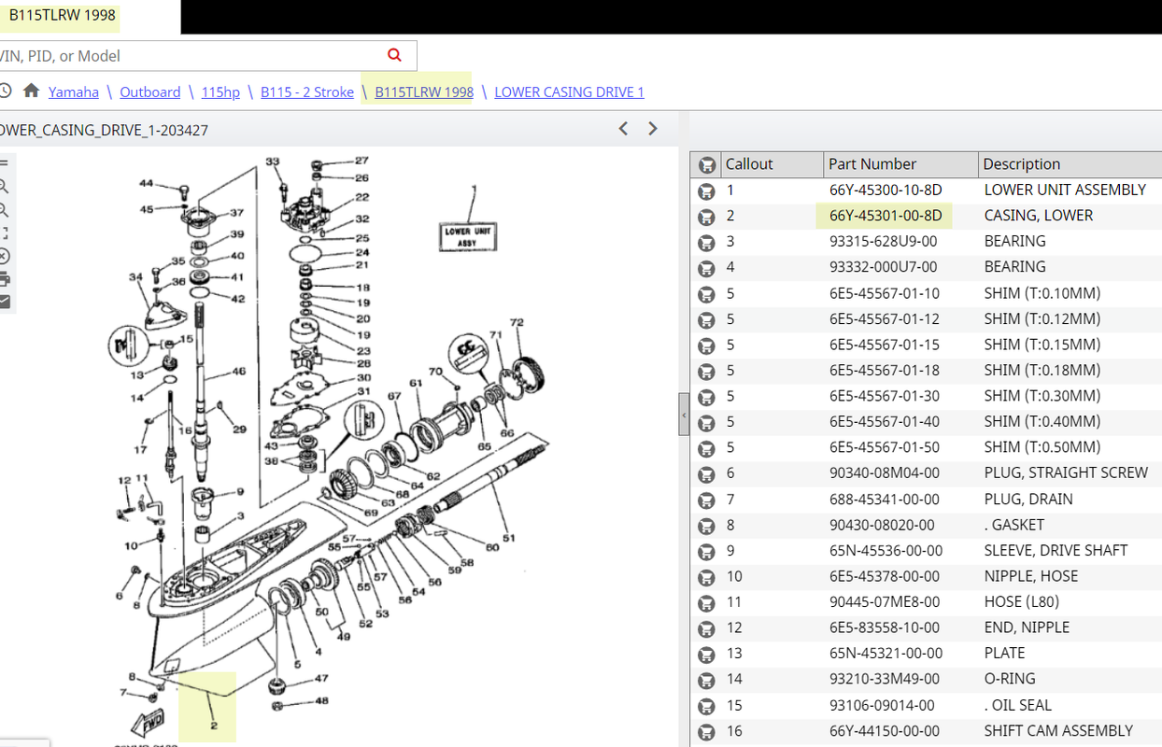The image size is (1162, 747).
Task: Click the VIN, PID, or Model search field
Action: pyautogui.click(x=191, y=56)
